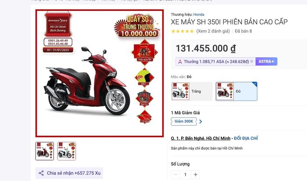Click the quantity input field

[x=186, y=174]
